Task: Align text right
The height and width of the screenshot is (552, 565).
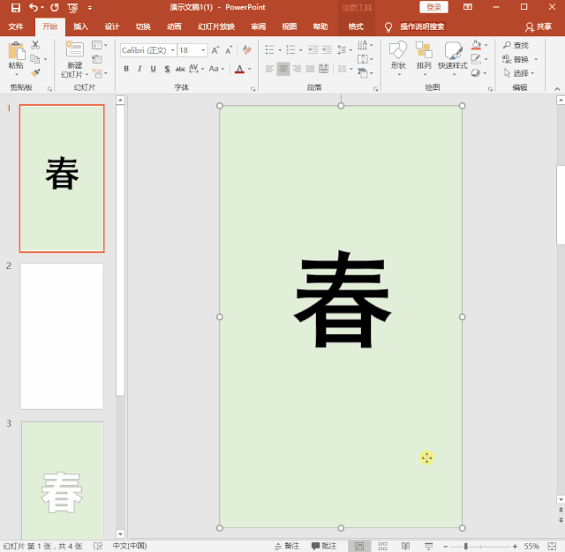Action: coord(297,69)
